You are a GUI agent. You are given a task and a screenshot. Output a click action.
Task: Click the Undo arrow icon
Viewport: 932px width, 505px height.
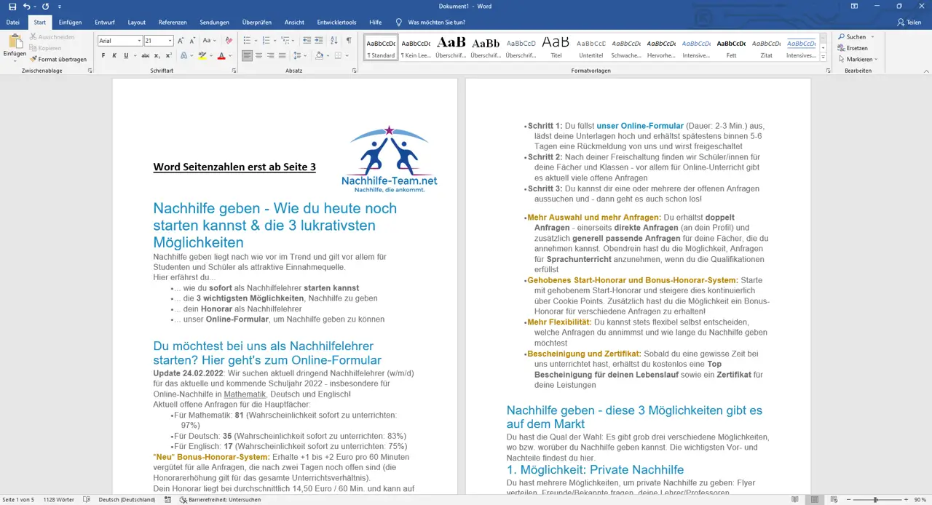click(27, 6)
